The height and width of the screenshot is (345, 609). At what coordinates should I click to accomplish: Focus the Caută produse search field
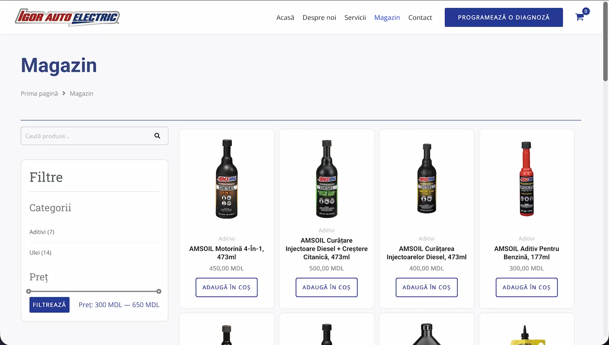(x=94, y=136)
